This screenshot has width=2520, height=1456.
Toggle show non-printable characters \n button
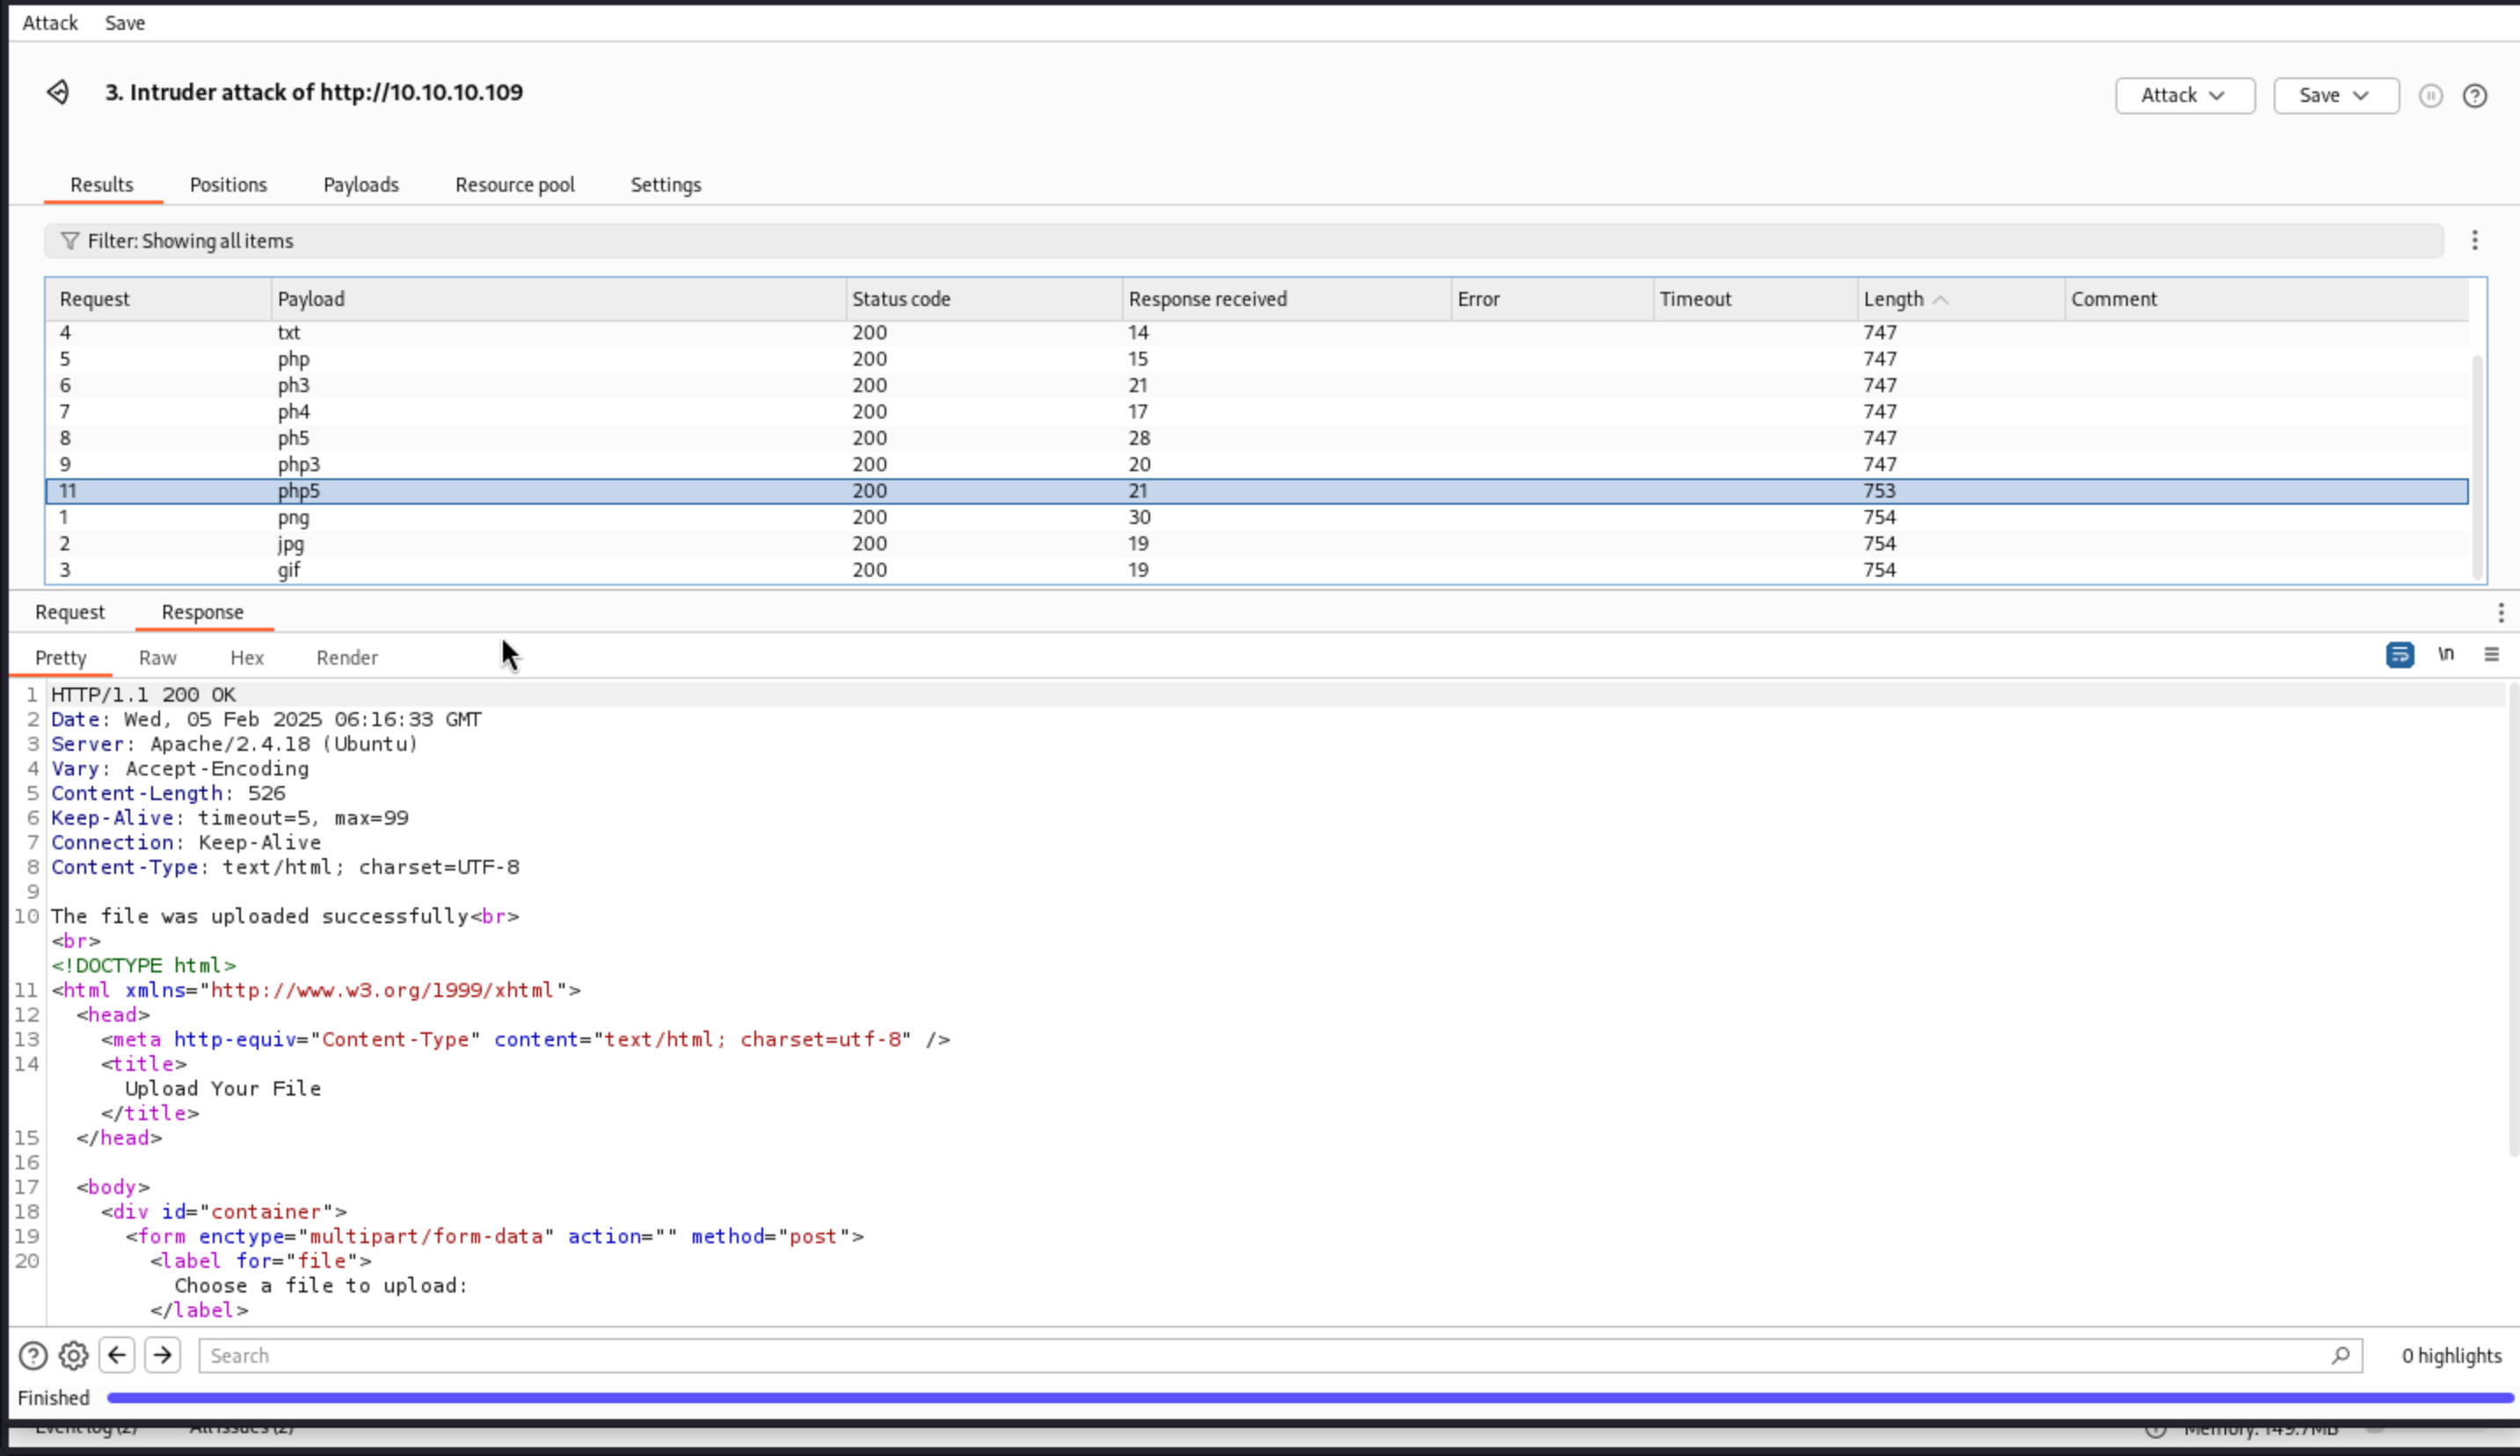pyautogui.click(x=2445, y=655)
